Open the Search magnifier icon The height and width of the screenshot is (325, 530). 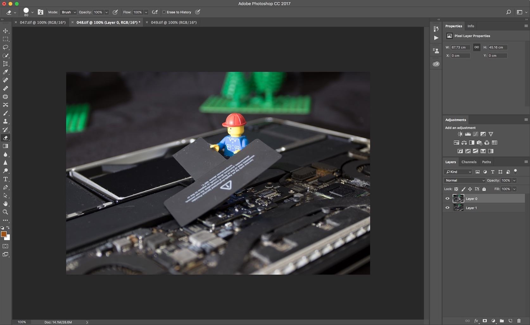508,12
